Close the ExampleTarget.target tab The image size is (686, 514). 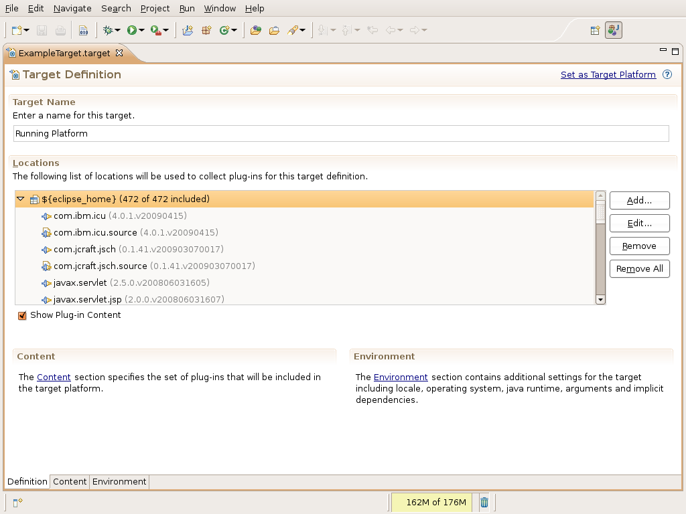point(119,53)
